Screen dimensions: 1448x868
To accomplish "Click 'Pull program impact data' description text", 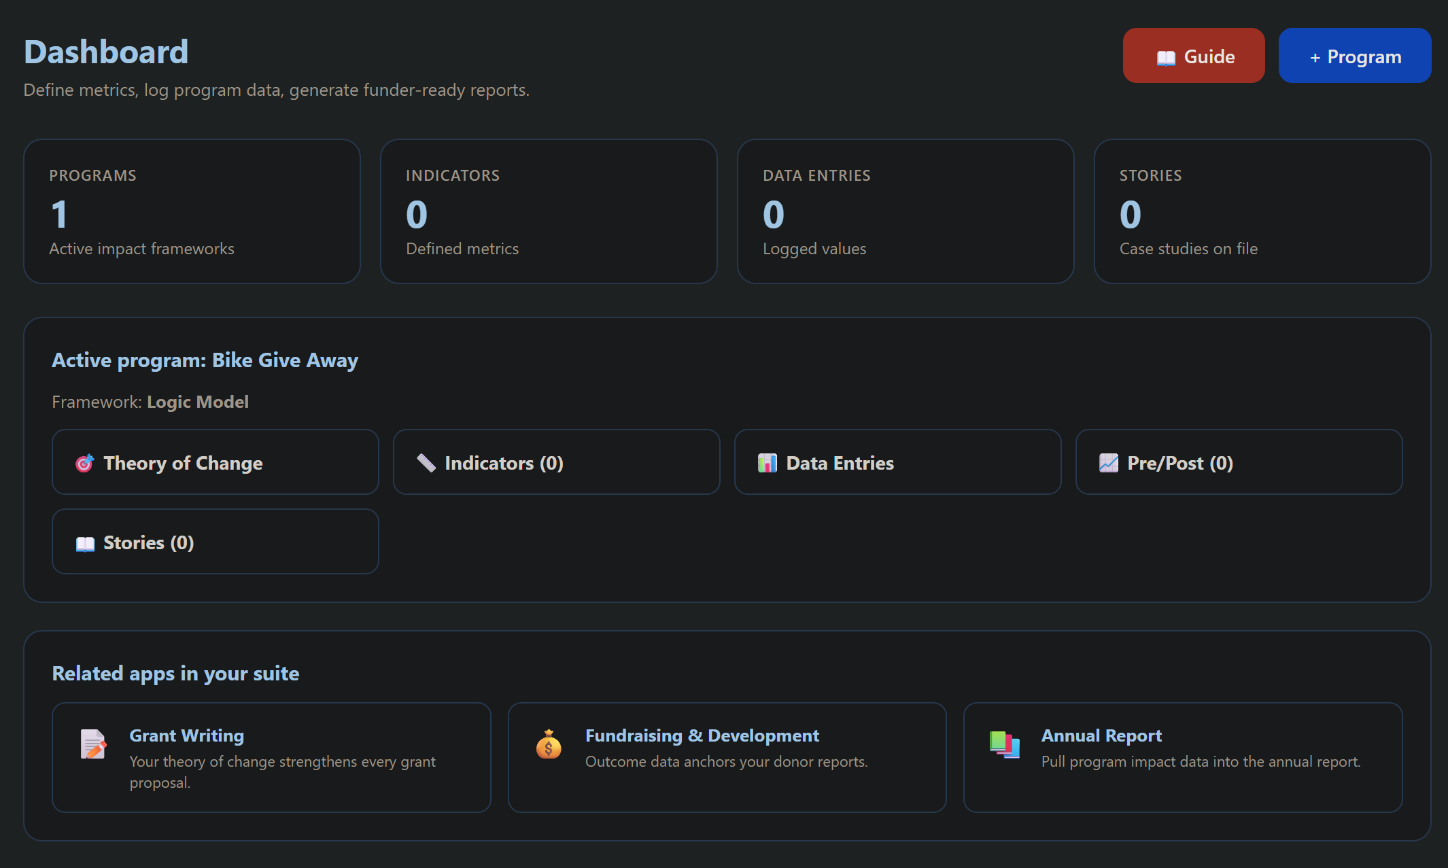I will coord(1201,761).
